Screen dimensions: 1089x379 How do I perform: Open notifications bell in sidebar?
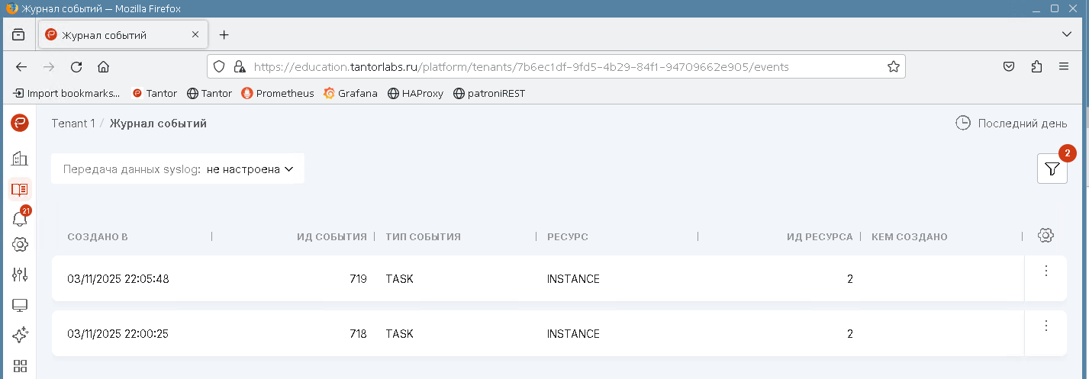point(20,220)
